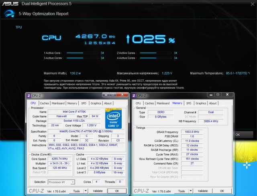Click the CPU-Z logo in left window titlebar

tap(29, 96)
